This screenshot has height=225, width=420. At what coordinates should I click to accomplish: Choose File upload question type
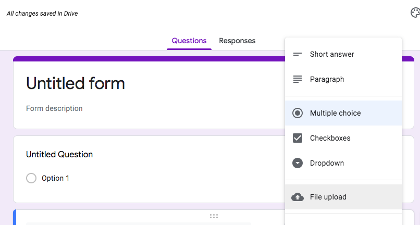point(343,197)
